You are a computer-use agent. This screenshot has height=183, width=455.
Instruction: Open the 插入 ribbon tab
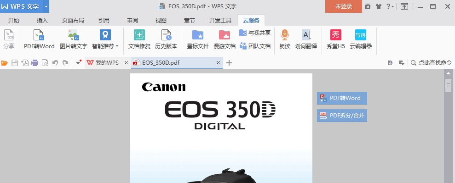click(42, 20)
